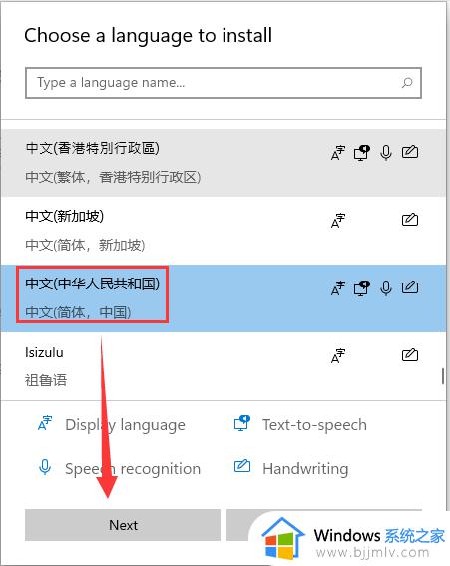Click the search magnifier icon
The image size is (450, 566).
point(407,83)
